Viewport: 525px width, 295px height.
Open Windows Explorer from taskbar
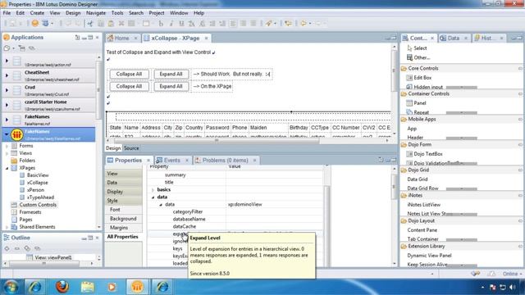[88, 287]
